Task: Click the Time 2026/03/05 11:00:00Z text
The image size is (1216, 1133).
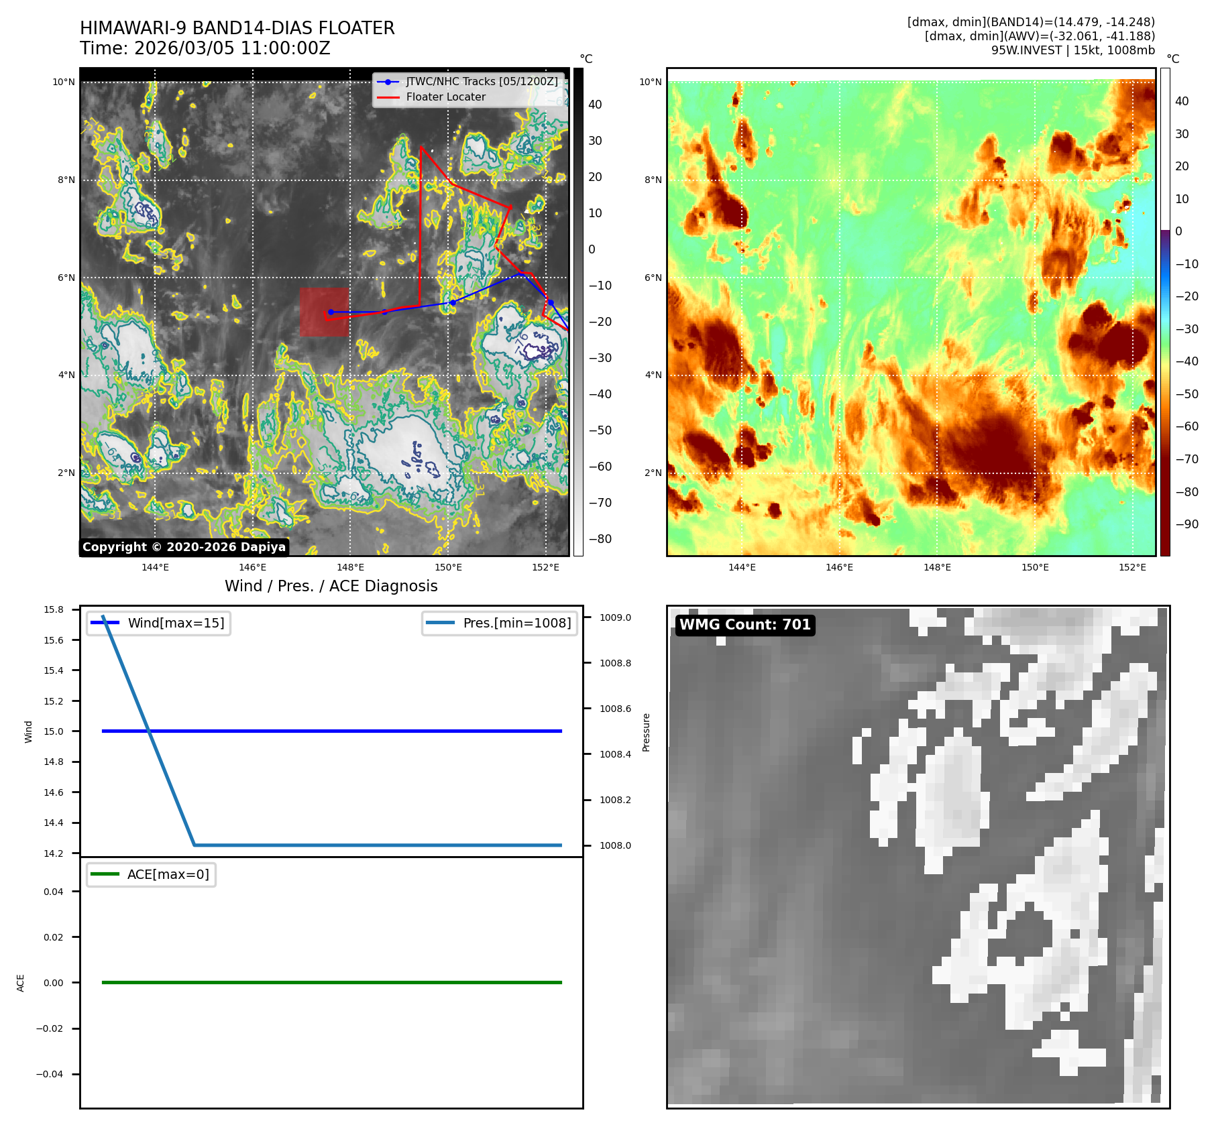Action: 205,49
